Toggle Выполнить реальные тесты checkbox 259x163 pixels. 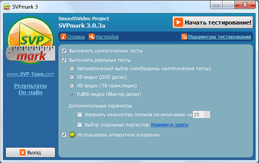[64, 60]
